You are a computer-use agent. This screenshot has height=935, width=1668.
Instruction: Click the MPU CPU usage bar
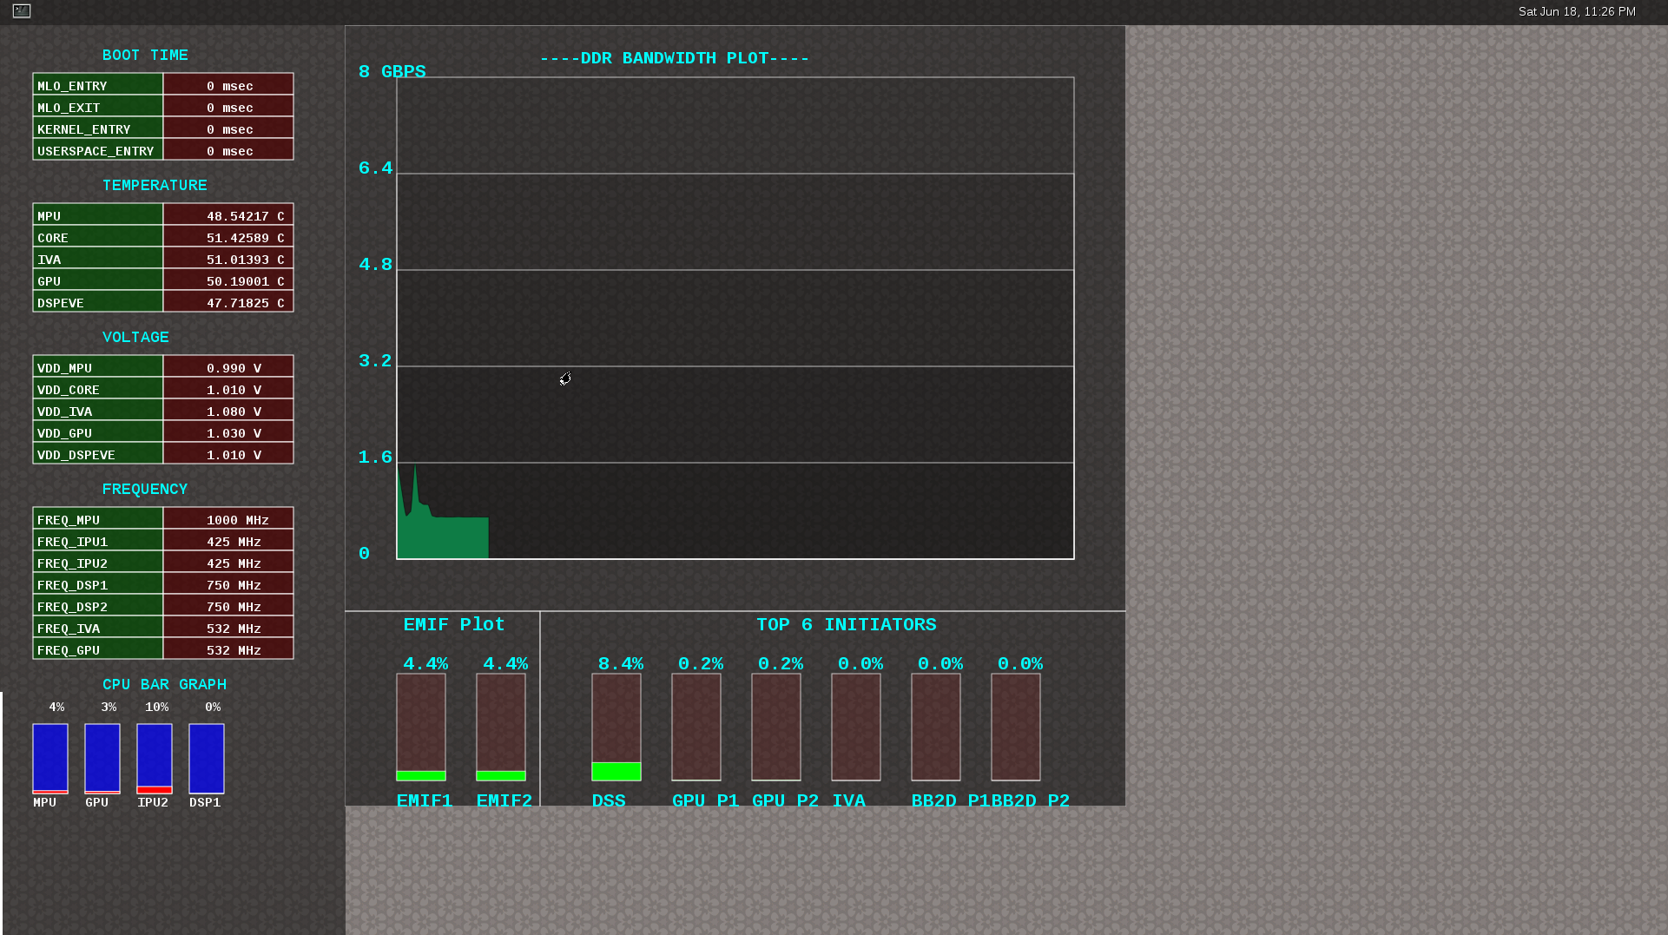tap(50, 759)
